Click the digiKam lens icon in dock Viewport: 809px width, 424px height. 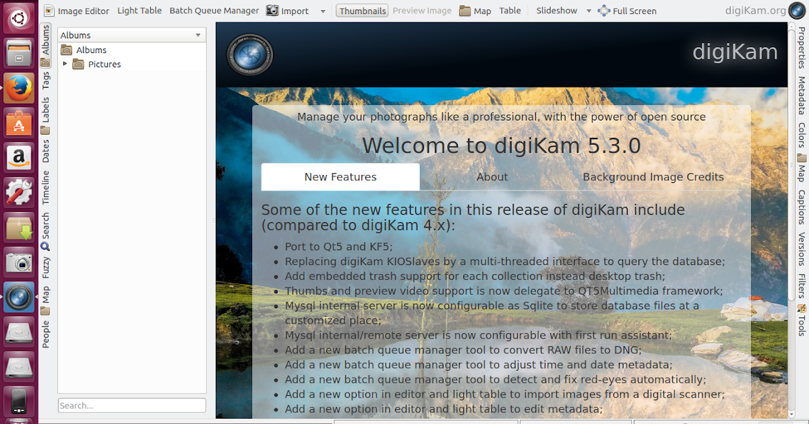19,297
